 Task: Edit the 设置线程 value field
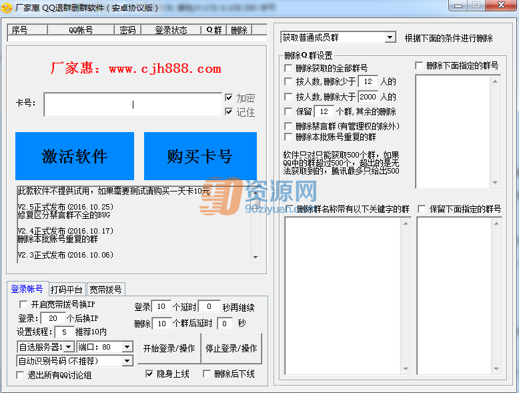(x=64, y=332)
